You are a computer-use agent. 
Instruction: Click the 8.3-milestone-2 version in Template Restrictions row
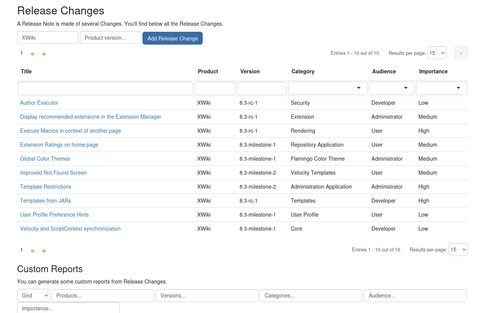pyautogui.click(x=258, y=187)
